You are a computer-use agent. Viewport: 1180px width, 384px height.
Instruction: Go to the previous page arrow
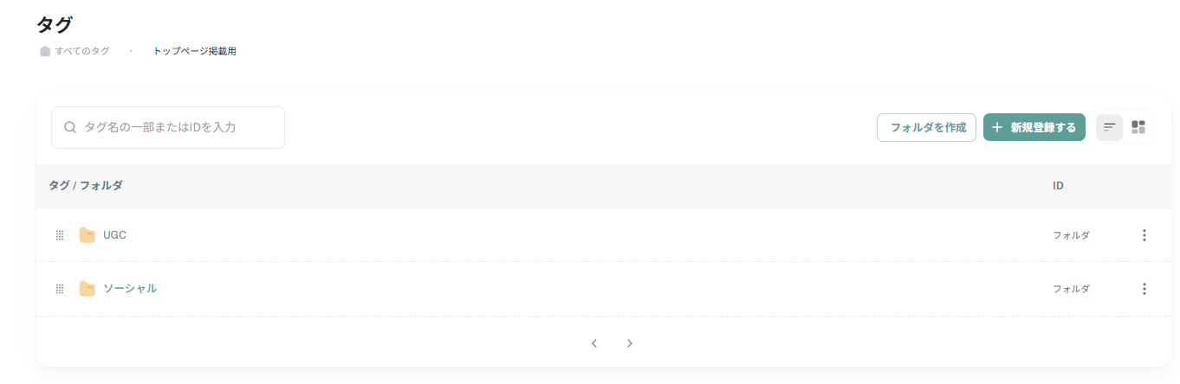coord(594,343)
